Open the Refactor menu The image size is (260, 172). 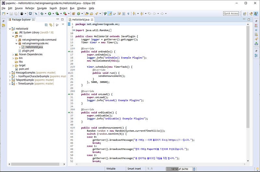tap(30, 8)
